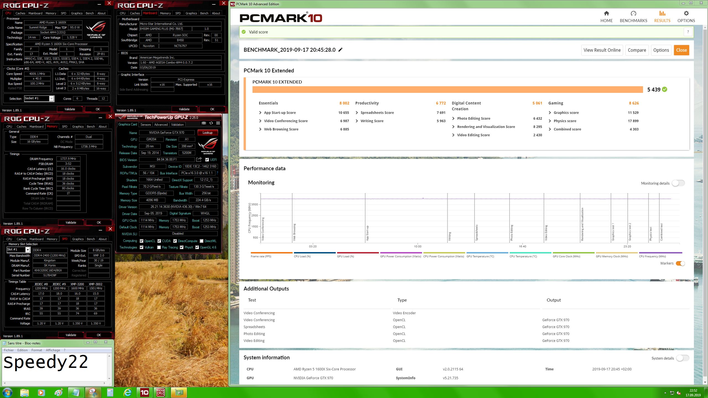708x398 pixels.
Task: Click into the Bloc-notes text area containing Speedy22
Action: click(55, 367)
